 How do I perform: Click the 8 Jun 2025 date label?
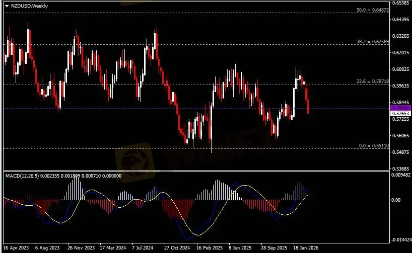click(x=240, y=248)
